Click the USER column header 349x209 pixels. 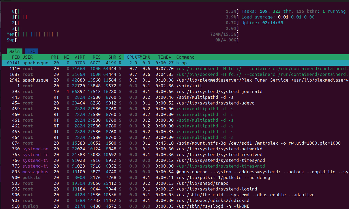28,57
